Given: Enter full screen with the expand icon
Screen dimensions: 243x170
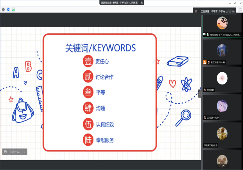Looking at the screenshot, I should [239, 9].
